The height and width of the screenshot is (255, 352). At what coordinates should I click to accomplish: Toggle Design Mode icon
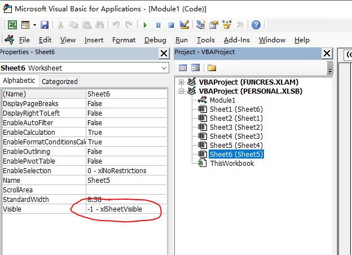coord(184,25)
